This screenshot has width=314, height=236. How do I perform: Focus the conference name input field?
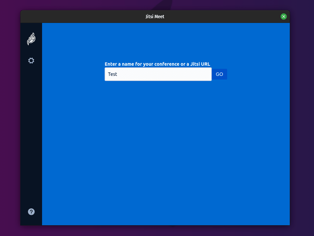(x=158, y=74)
